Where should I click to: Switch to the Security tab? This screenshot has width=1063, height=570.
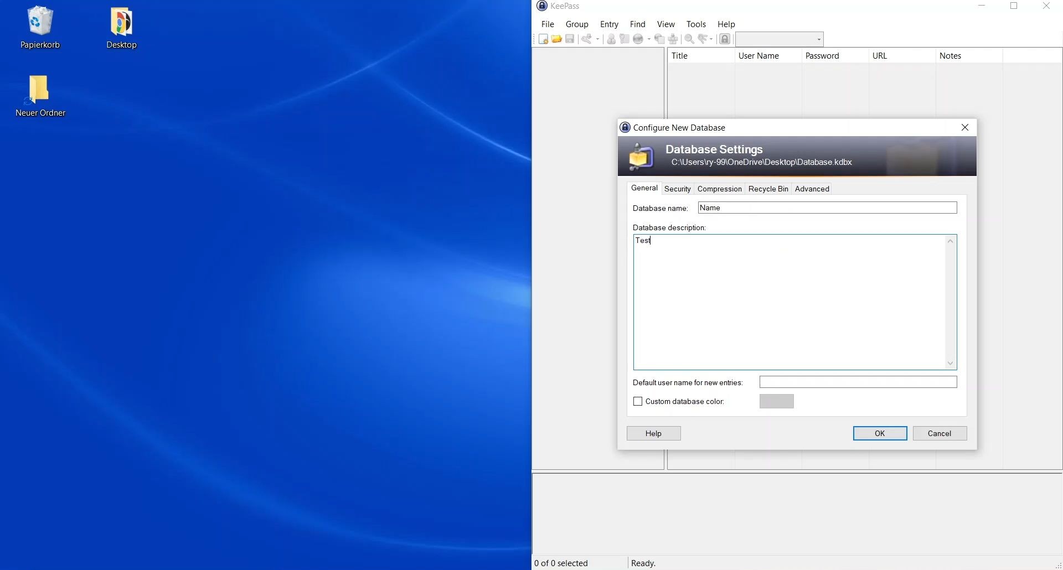pos(677,189)
